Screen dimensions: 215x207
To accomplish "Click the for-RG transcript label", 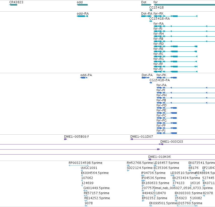I will [158, 59].
